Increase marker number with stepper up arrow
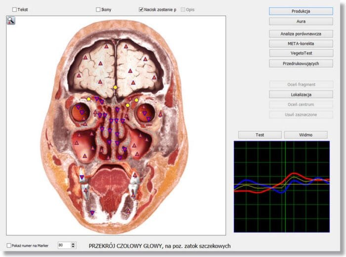 pyautogui.click(x=74, y=243)
